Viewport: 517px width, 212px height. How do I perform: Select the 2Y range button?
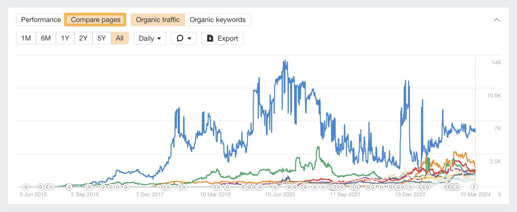point(83,38)
